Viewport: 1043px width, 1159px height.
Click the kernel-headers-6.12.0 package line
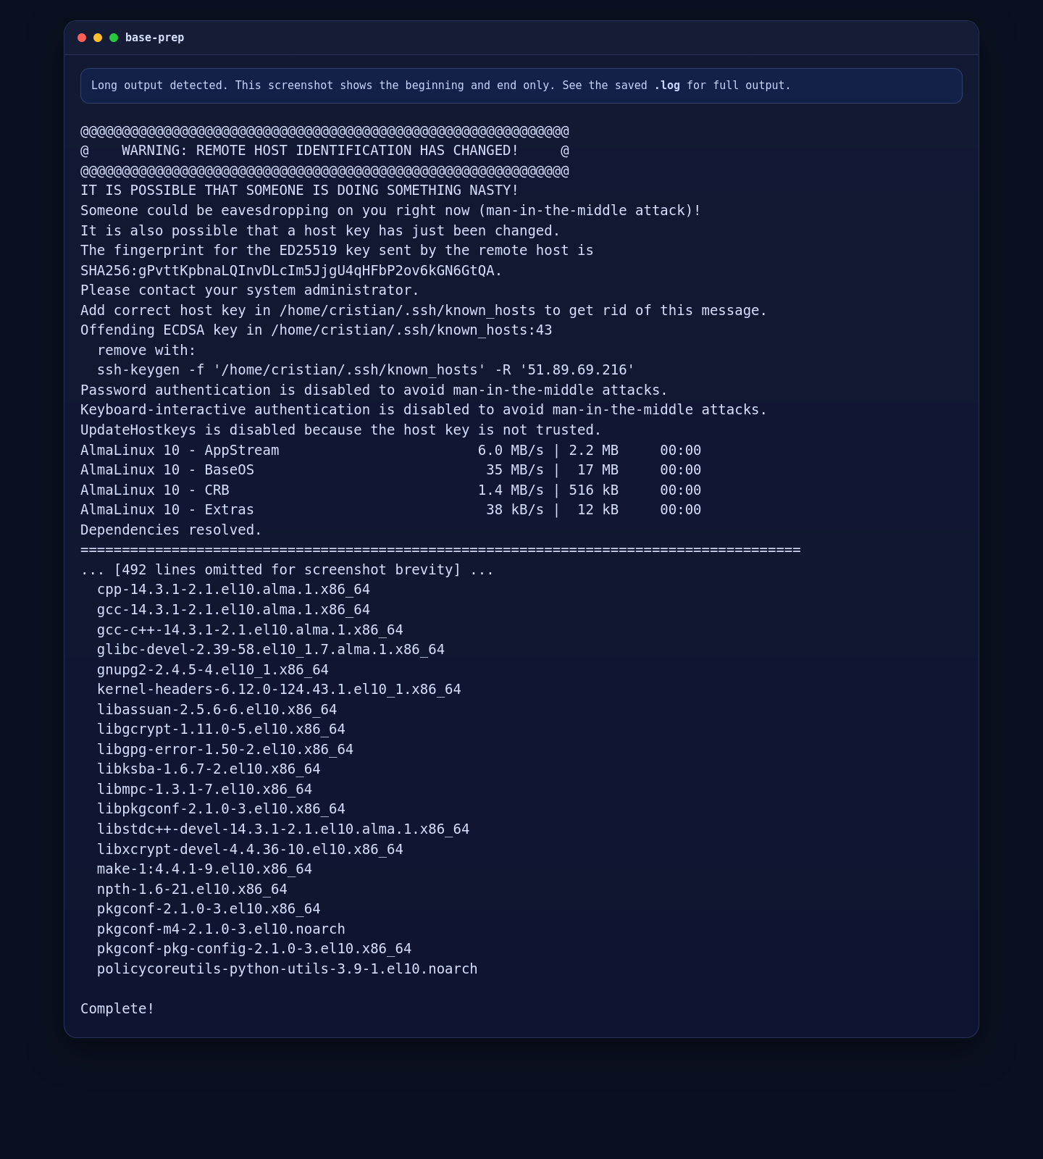(279, 690)
